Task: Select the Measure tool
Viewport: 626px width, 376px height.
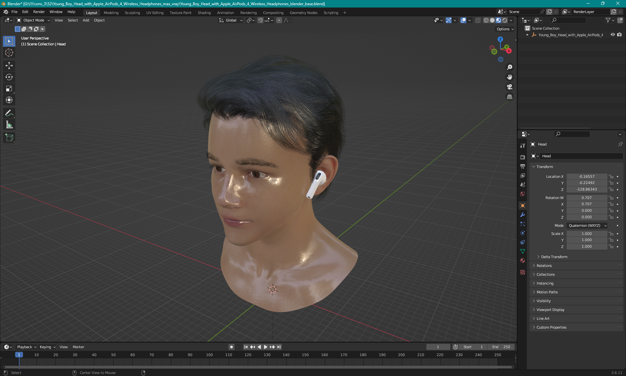Action: pyautogui.click(x=9, y=125)
